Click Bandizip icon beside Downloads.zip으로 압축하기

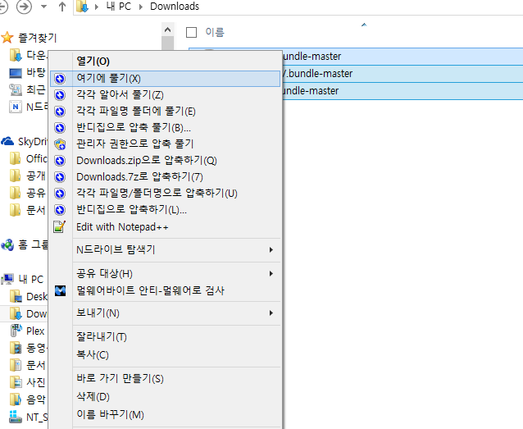[60, 161]
